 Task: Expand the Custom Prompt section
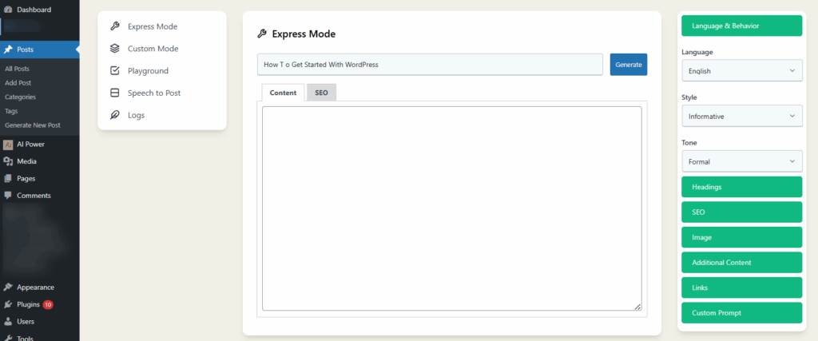pos(742,313)
